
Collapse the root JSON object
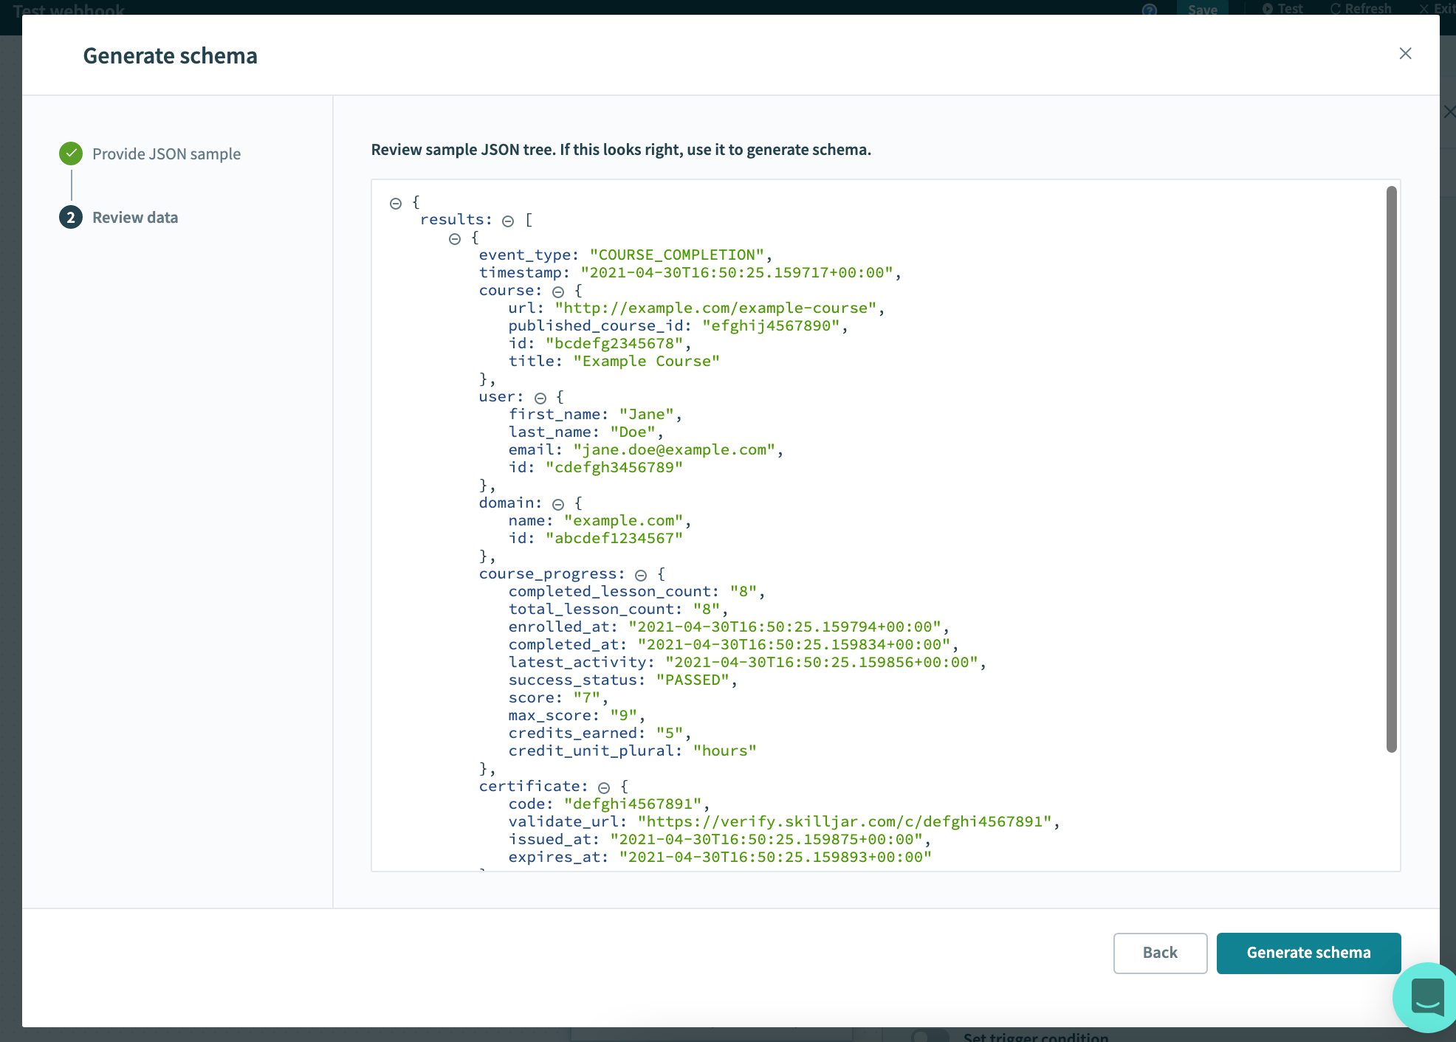(x=396, y=203)
